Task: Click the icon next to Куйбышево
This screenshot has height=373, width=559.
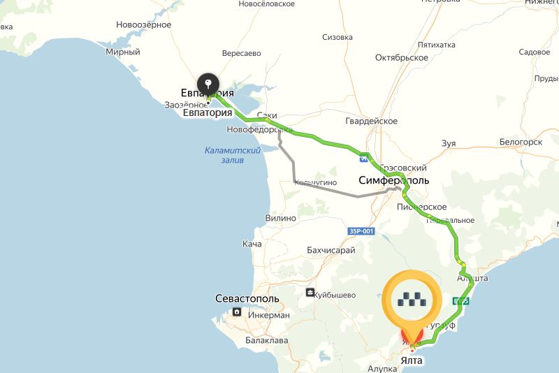Action: pos(310,293)
